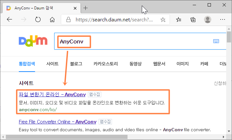Open the 카카오스토리 tab
This screenshot has height=140, width=232.
click(106, 64)
